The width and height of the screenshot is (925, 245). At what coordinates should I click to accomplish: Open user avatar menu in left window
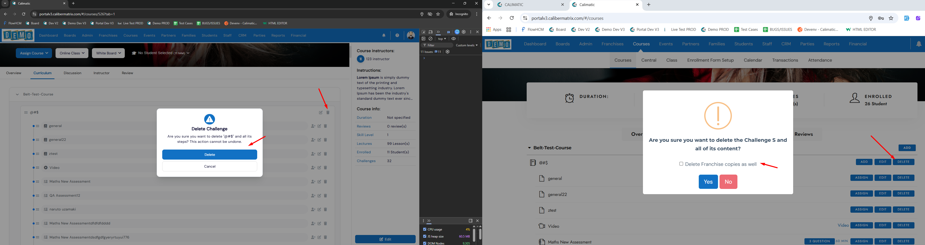[411, 36]
